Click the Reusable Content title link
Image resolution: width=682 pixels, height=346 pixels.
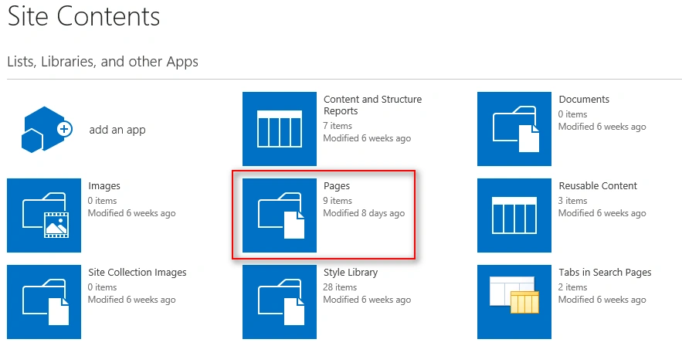pos(598,186)
